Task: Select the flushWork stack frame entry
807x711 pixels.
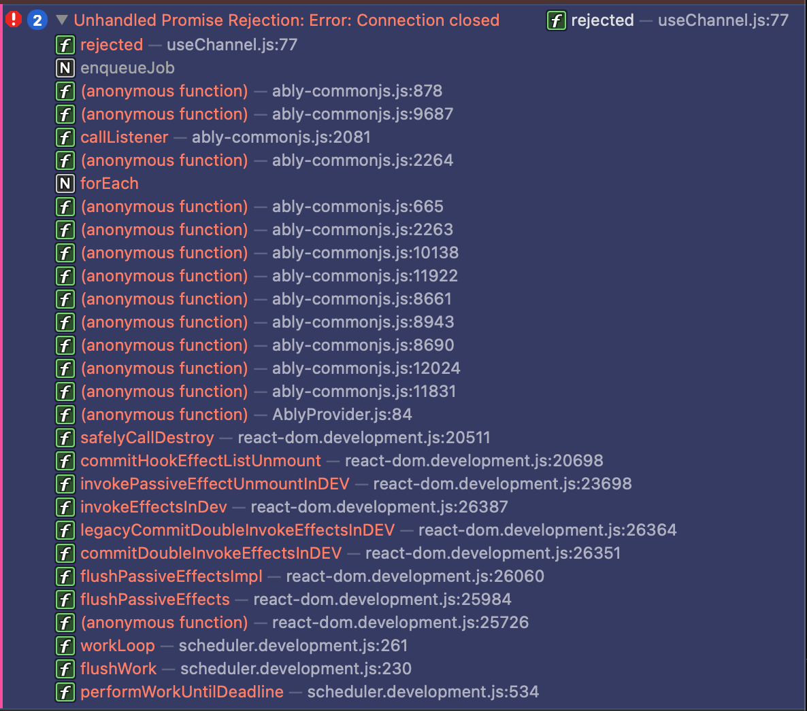Action: click(x=118, y=669)
